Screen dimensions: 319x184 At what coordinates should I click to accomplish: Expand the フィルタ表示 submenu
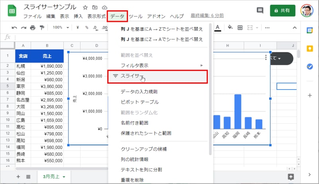[x=161, y=65]
